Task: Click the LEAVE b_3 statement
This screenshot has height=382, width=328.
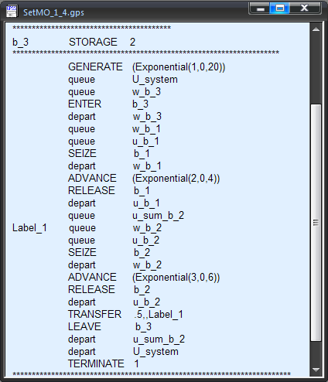Action: (x=110, y=326)
